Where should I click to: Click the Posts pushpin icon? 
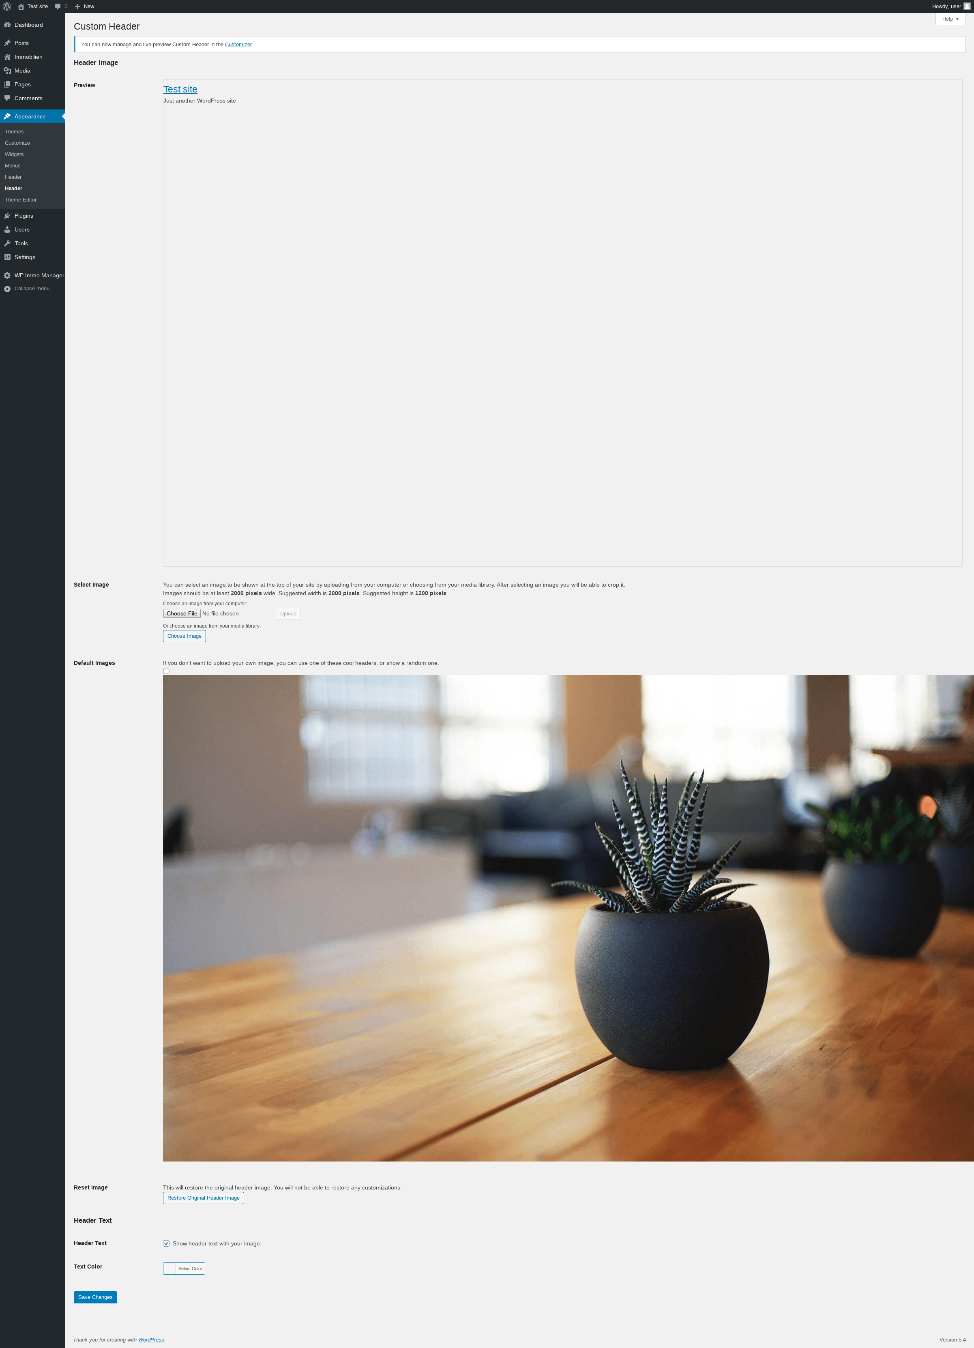click(x=7, y=43)
